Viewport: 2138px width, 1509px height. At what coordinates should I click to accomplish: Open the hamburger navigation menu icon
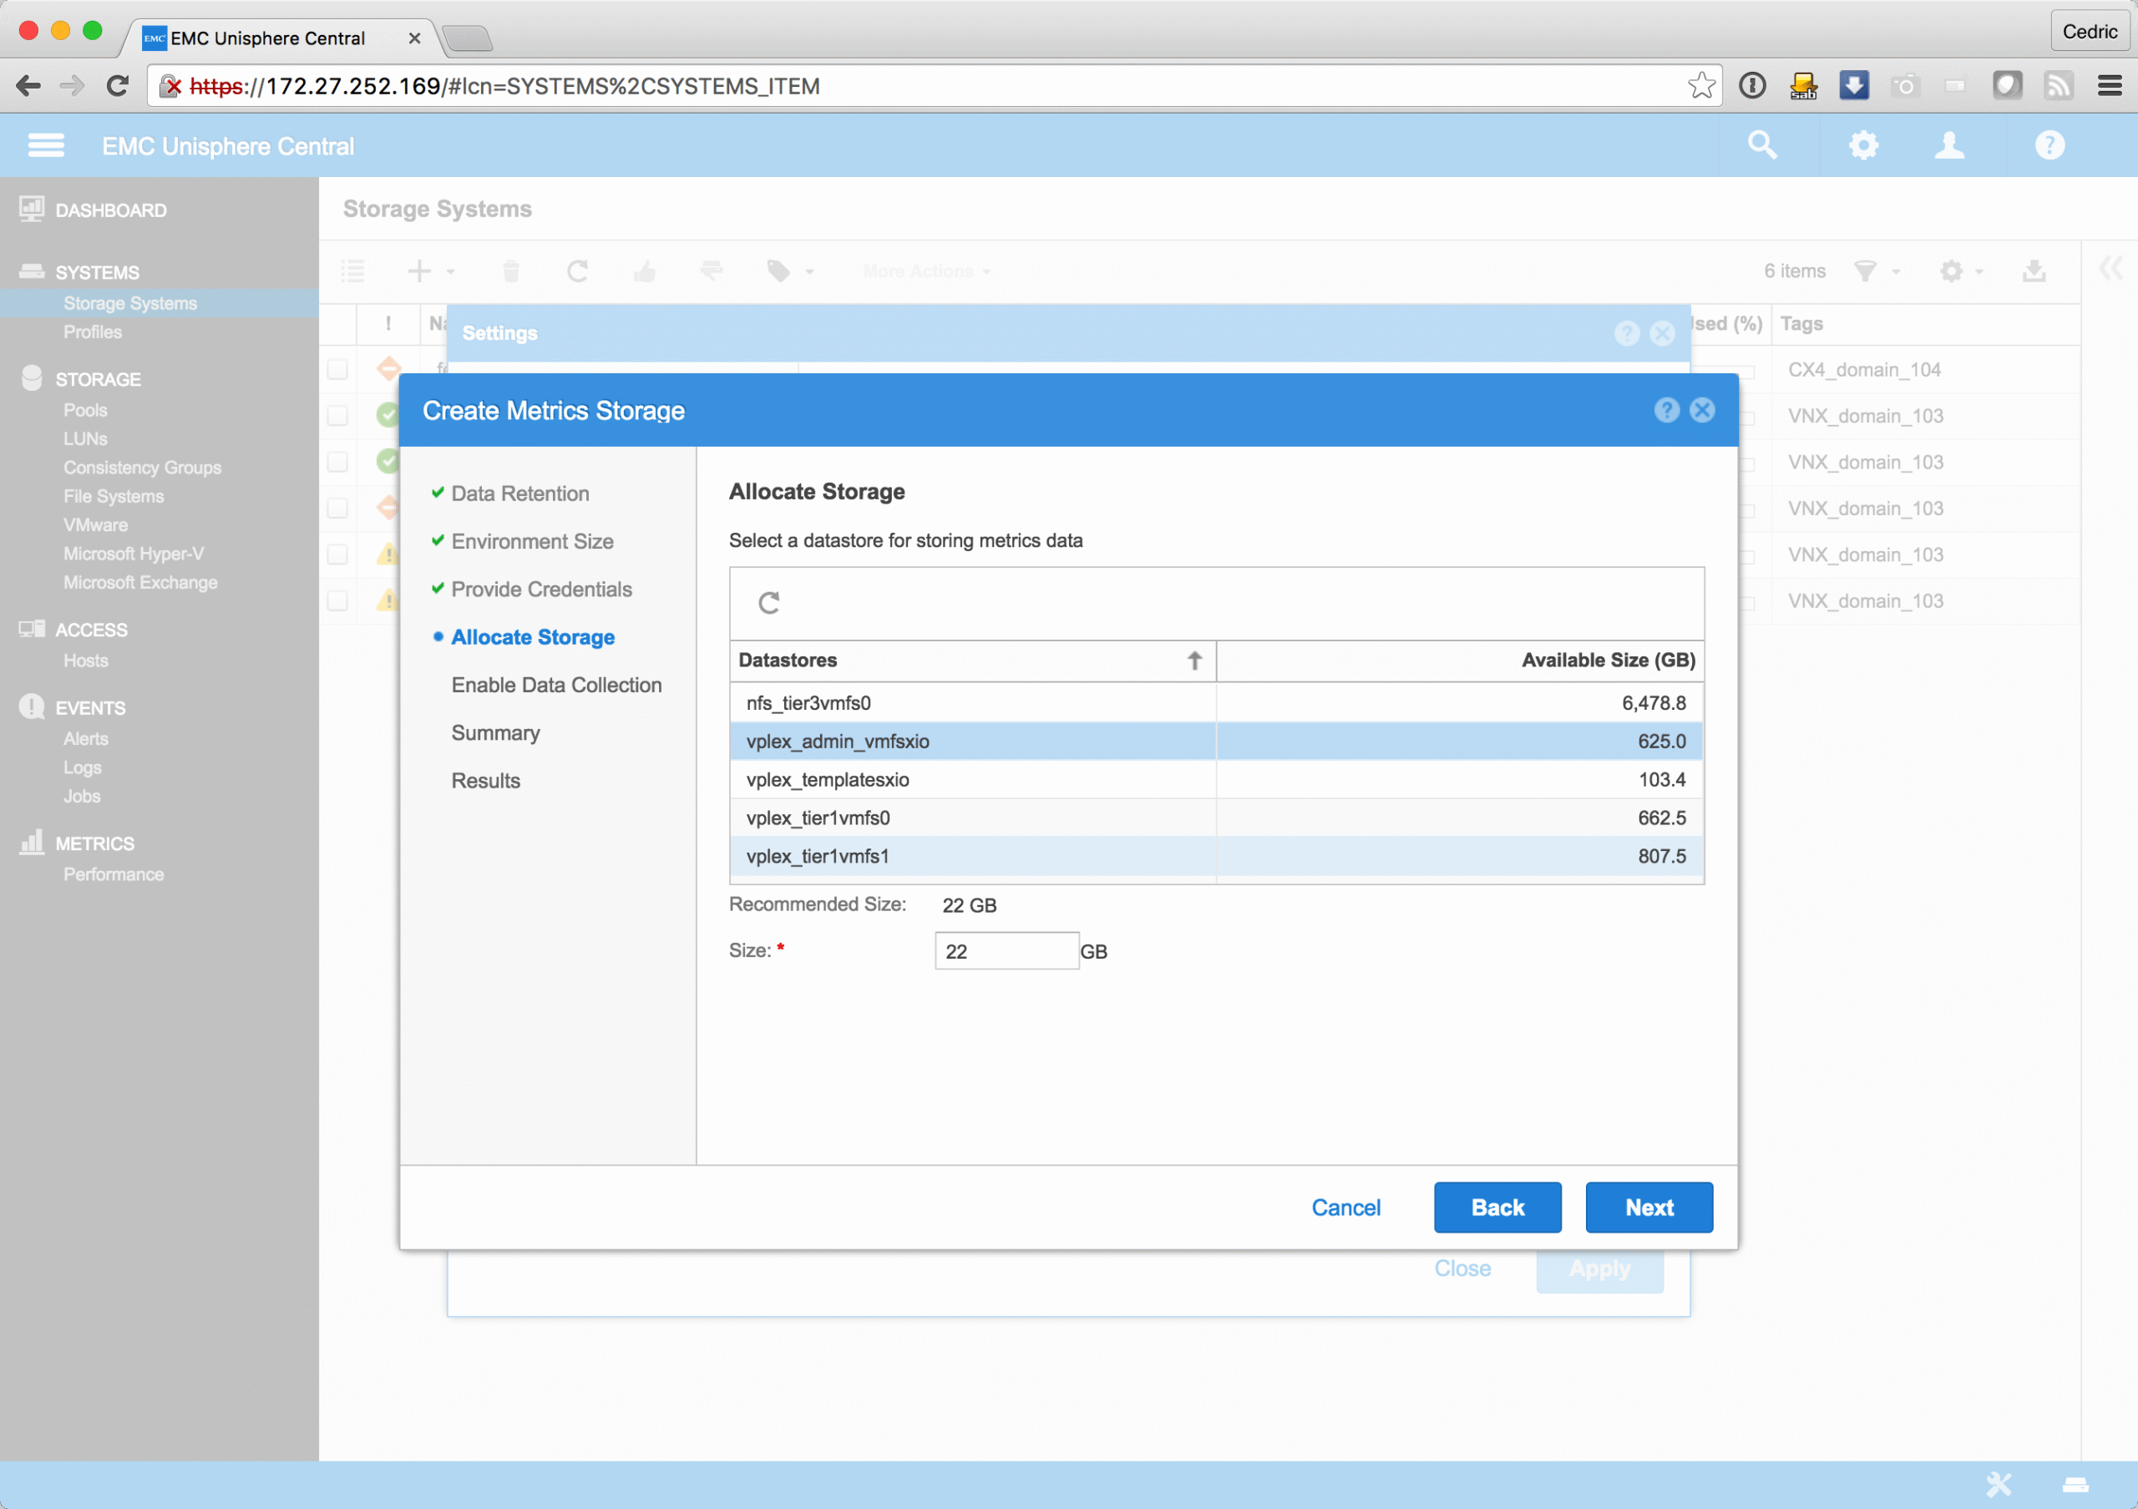click(x=46, y=145)
